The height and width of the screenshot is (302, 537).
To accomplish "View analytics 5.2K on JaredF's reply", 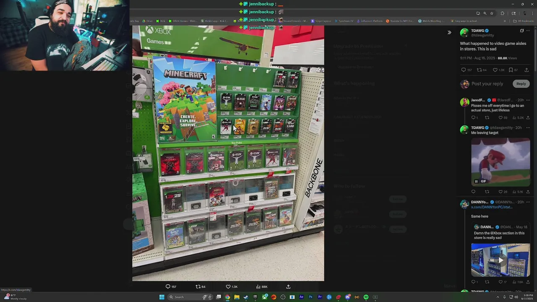I will pyautogui.click(x=518, y=118).
